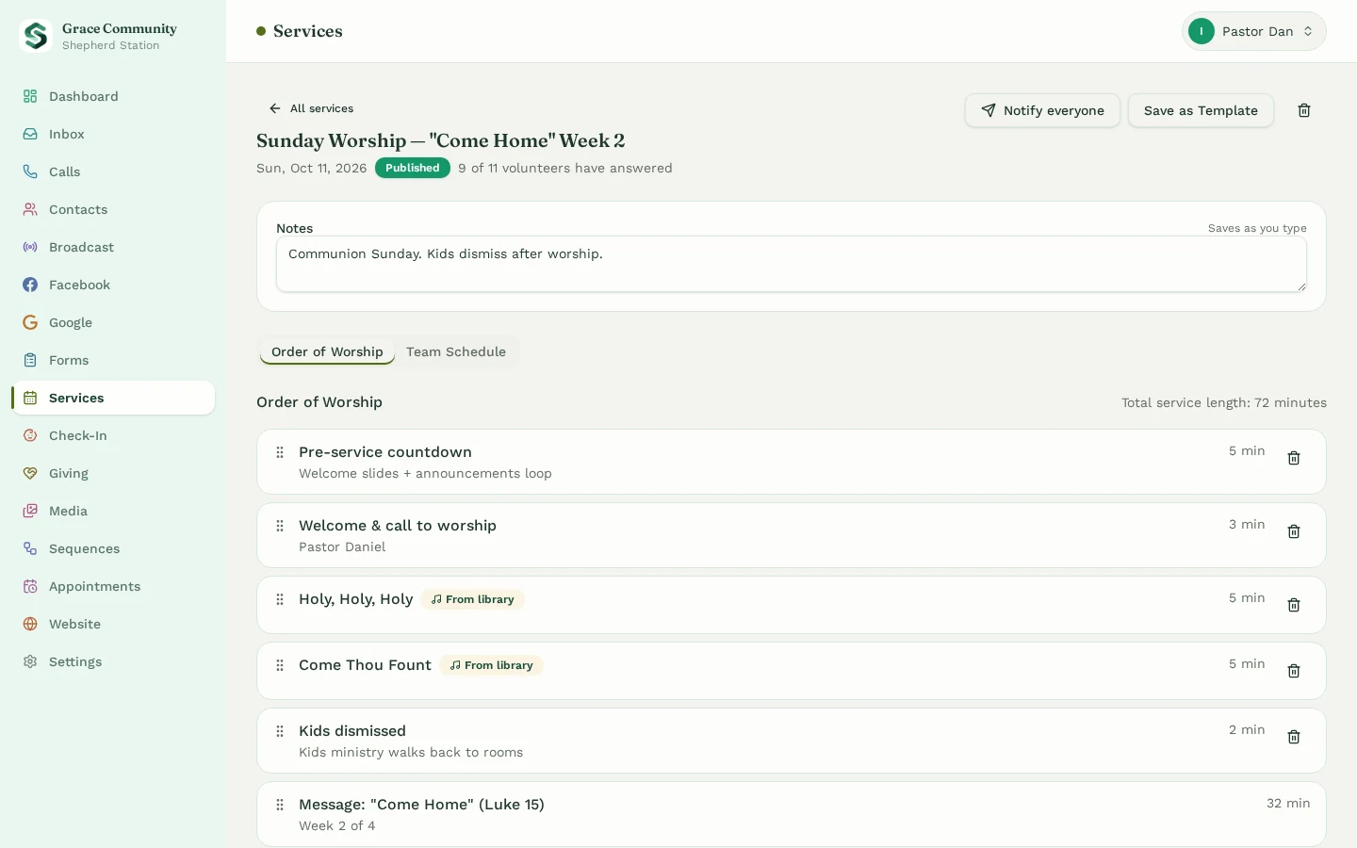Click the "Total service length: 72 minutes" text
This screenshot has width=1357, height=848.
click(x=1224, y=402)
